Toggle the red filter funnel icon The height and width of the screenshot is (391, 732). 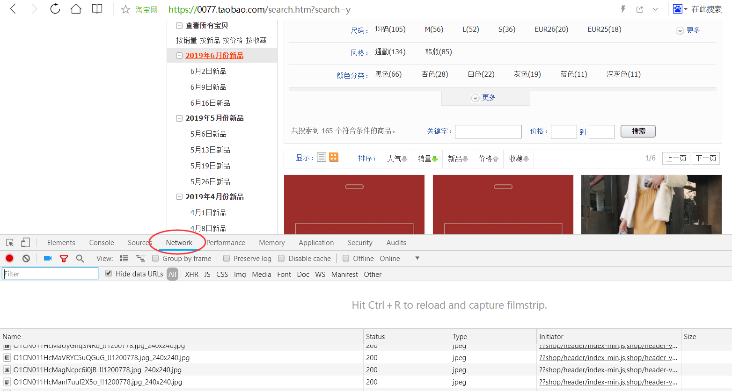(64, 258)
